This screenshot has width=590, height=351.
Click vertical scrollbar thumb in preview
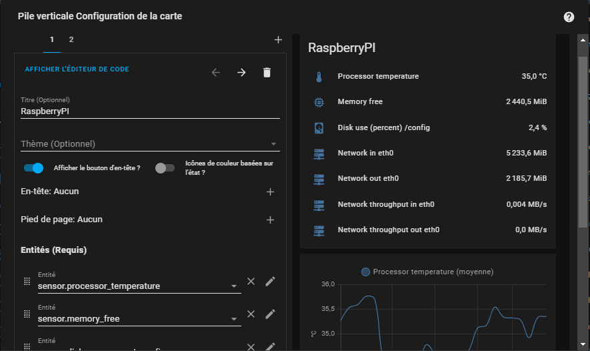(x=583, y=142)
